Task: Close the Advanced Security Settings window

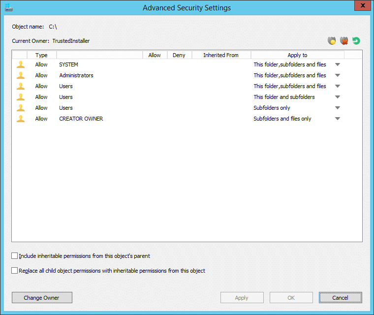Action: [x=363, y=6]
